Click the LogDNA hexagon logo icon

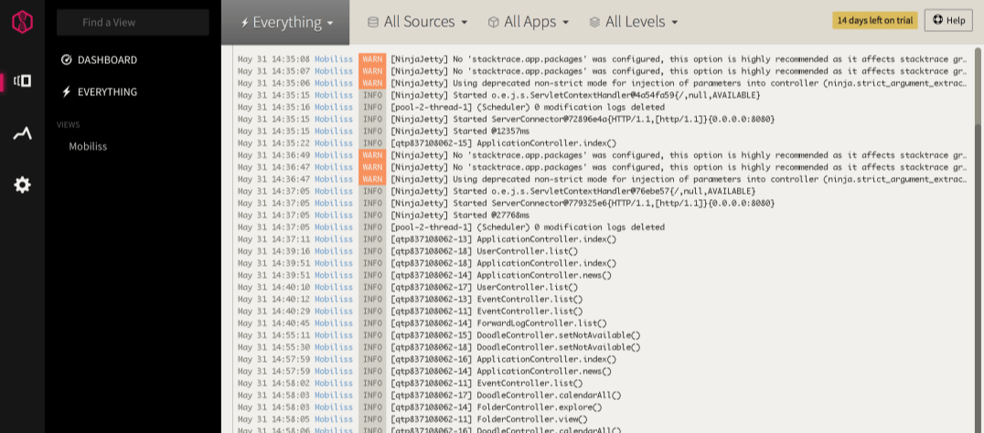(23, 23)
